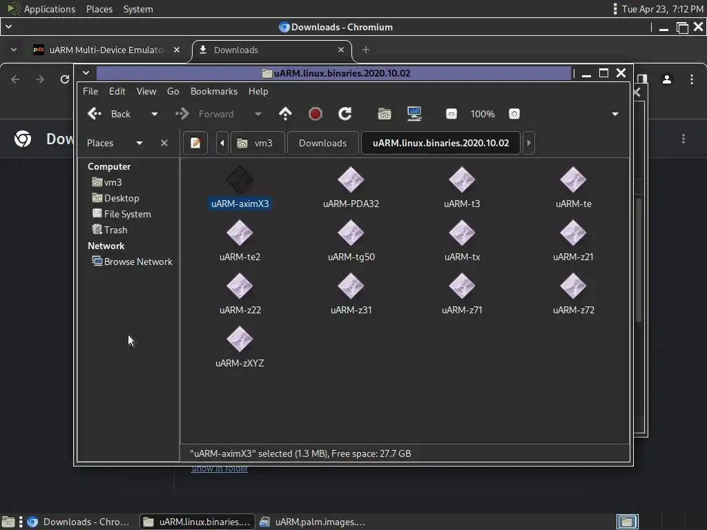Toggle text-based location entry
The height and width of the screenshot is (530, 707).
point(195,143)
